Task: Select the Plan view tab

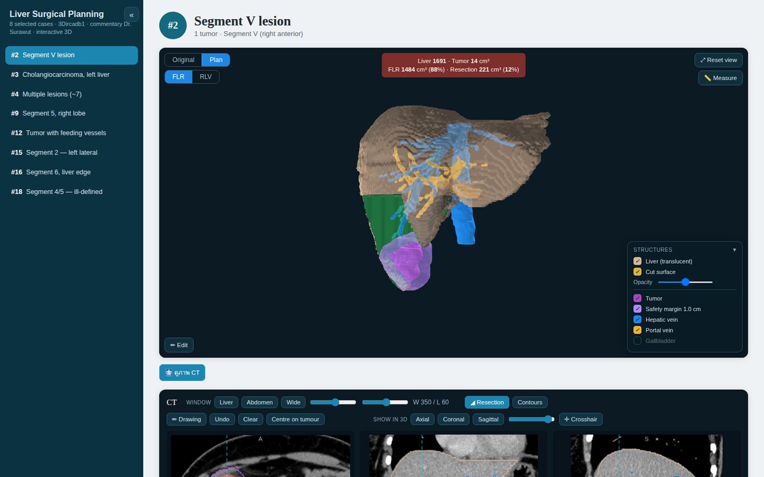Action: click(x=216, y=60)
